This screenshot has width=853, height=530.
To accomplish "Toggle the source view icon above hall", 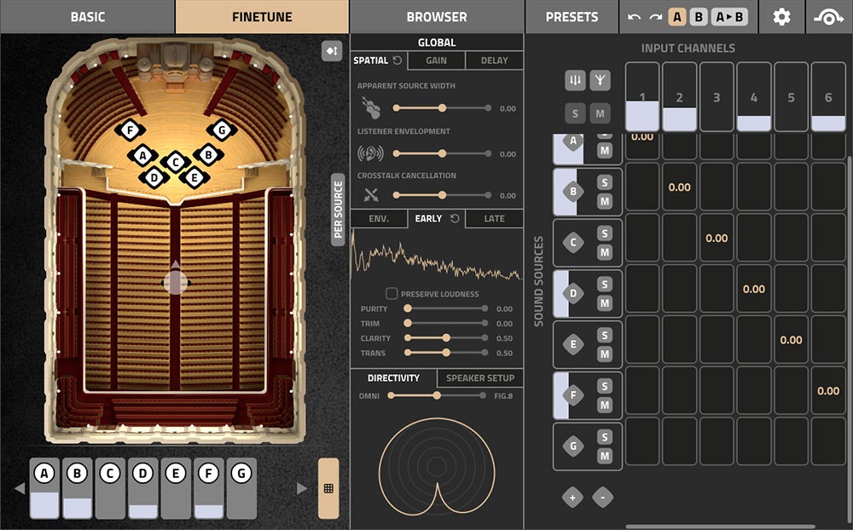I will coord(332,51).
